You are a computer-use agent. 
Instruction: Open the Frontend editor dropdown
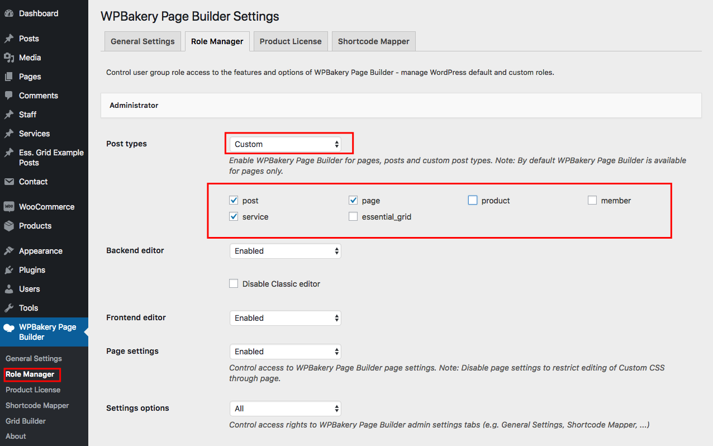click(286, 318)
